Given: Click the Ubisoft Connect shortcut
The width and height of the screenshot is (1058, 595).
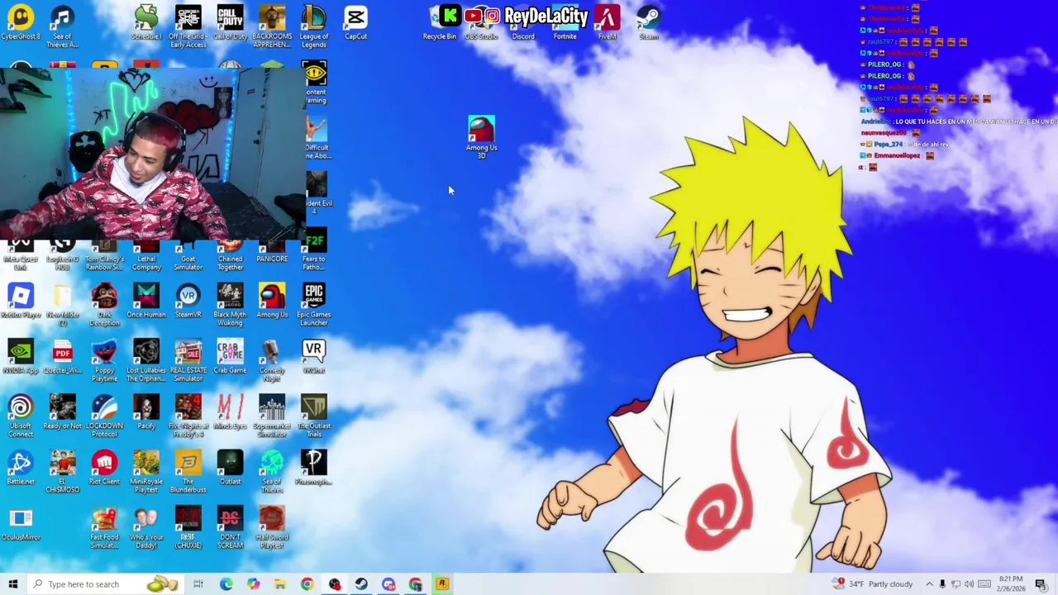Looking at the screenshot, I should click(x=21, y=416).
